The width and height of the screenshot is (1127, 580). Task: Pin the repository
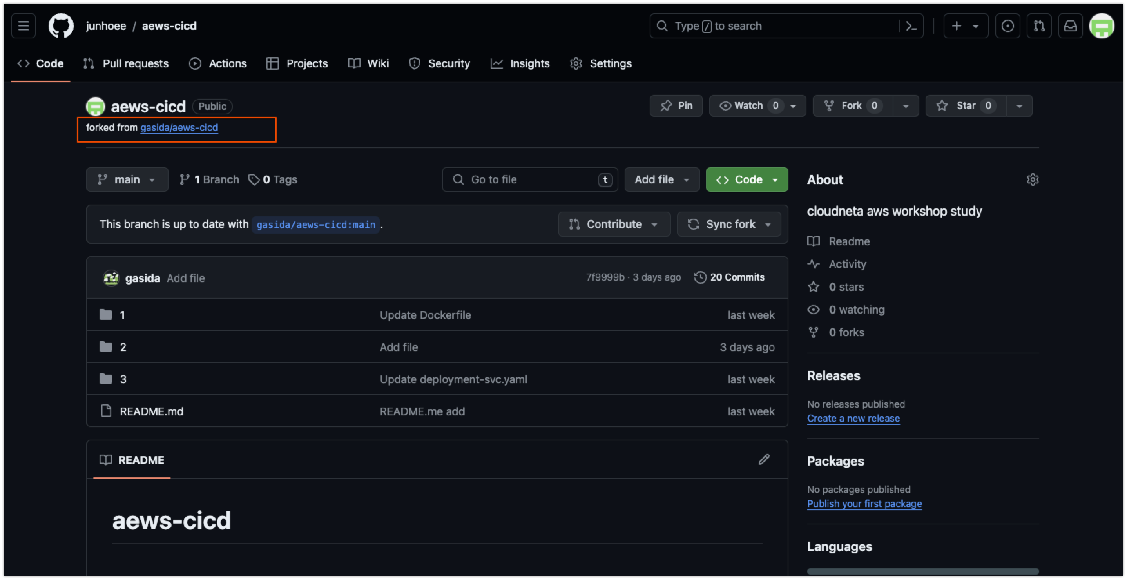point(676,106)
